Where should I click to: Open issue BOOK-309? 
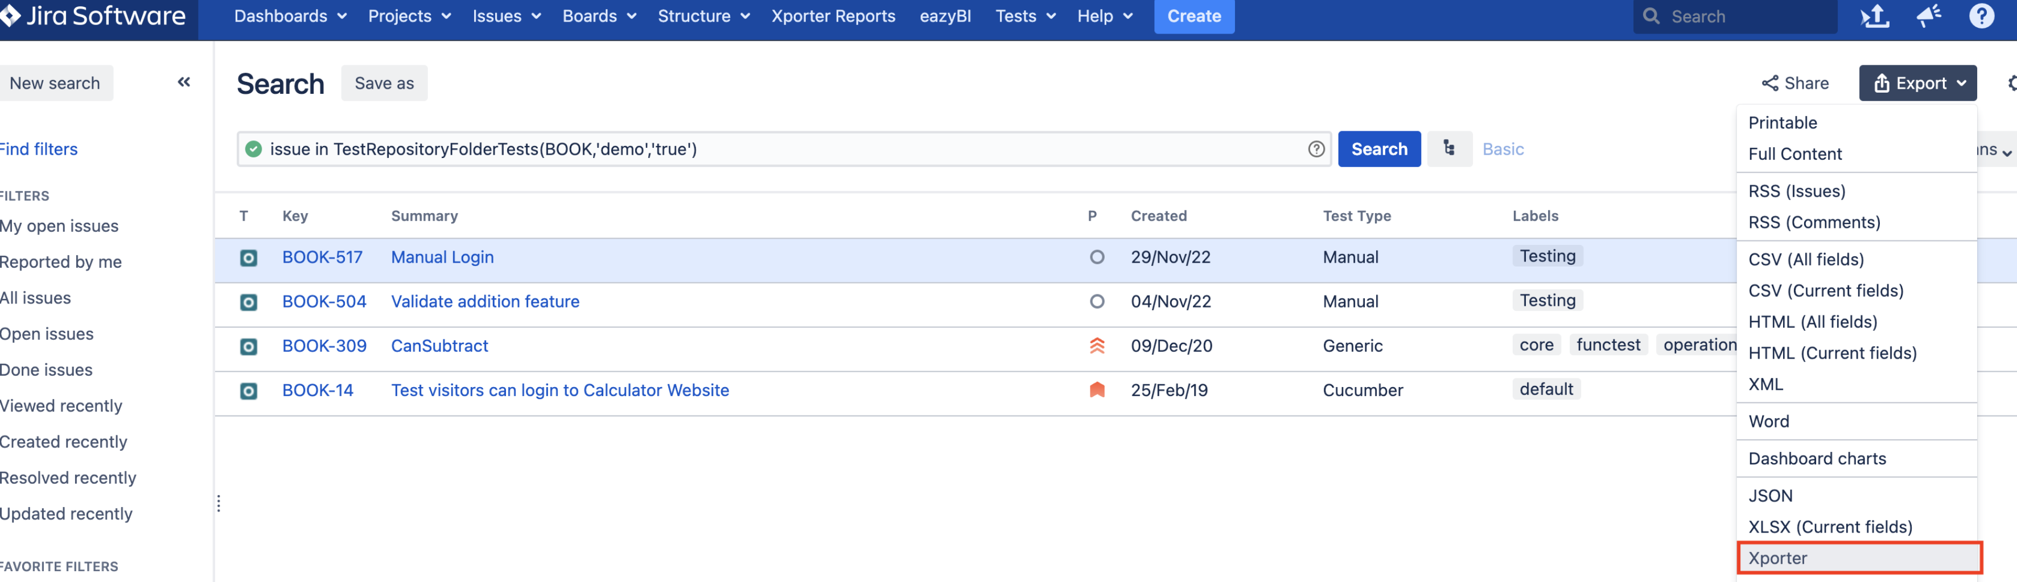coord(324,346)
